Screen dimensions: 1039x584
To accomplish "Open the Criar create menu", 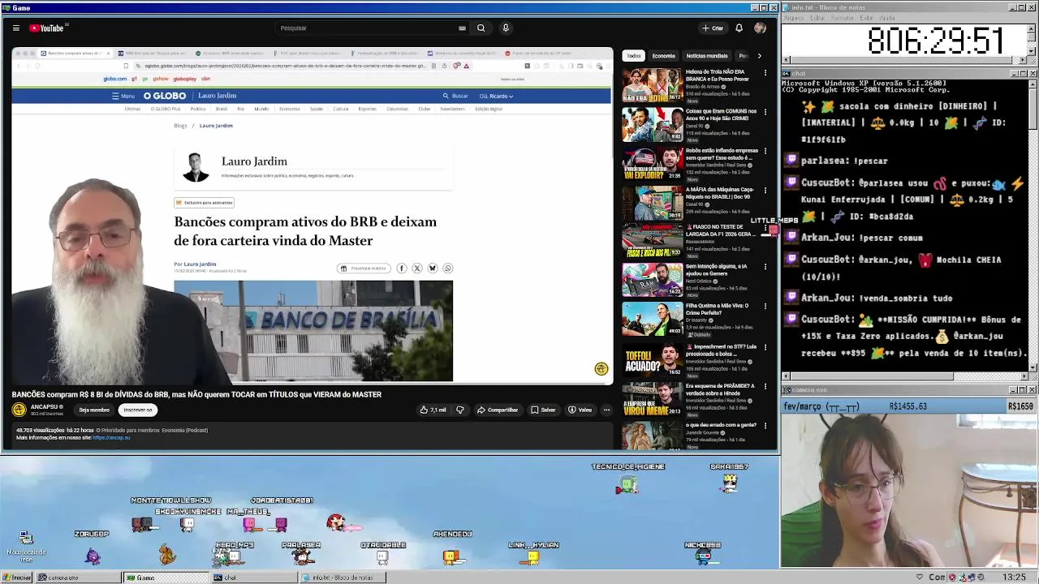I will [713, 28].
